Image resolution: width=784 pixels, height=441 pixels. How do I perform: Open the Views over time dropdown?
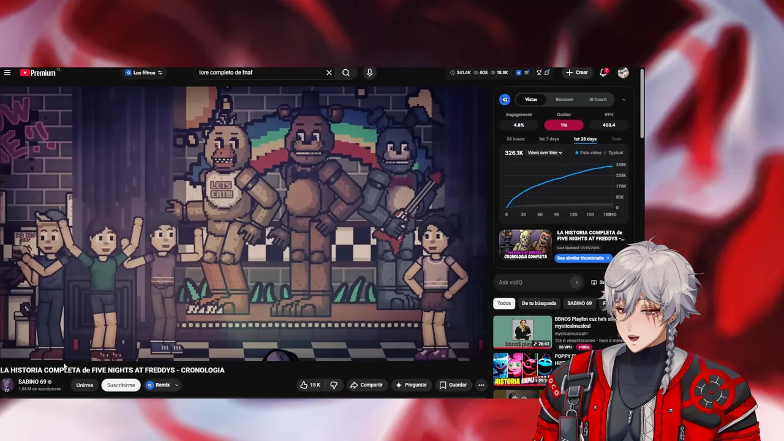click(x=545, y=153)
